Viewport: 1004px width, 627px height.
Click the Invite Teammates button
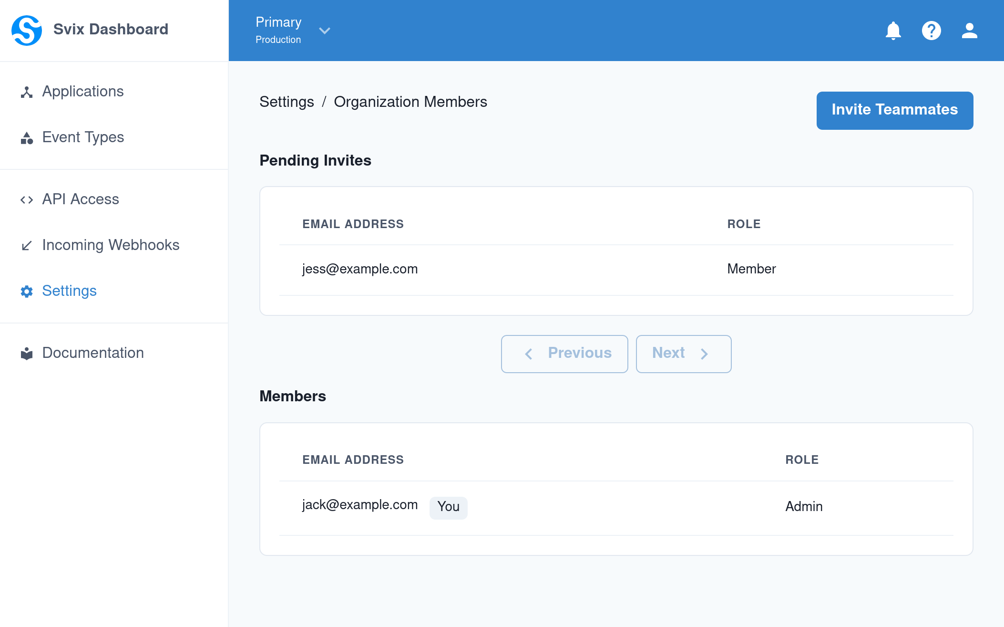pos(894,110)
